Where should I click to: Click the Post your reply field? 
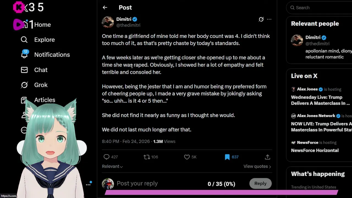click(x=154, y=183)
